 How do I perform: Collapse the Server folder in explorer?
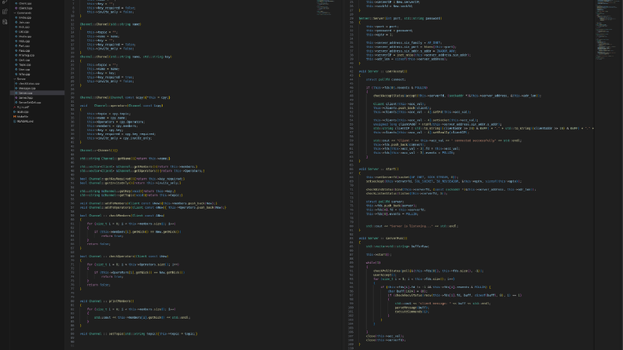click(x=21, y=79)
